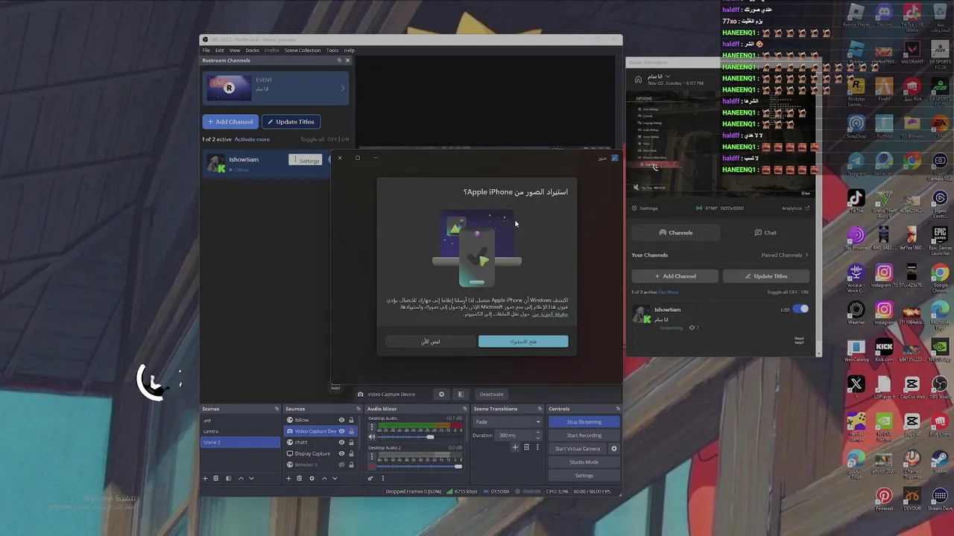Screen dimensions: 954x536
Task: Open the Scene Collection menu
Action: coord(303,51)
